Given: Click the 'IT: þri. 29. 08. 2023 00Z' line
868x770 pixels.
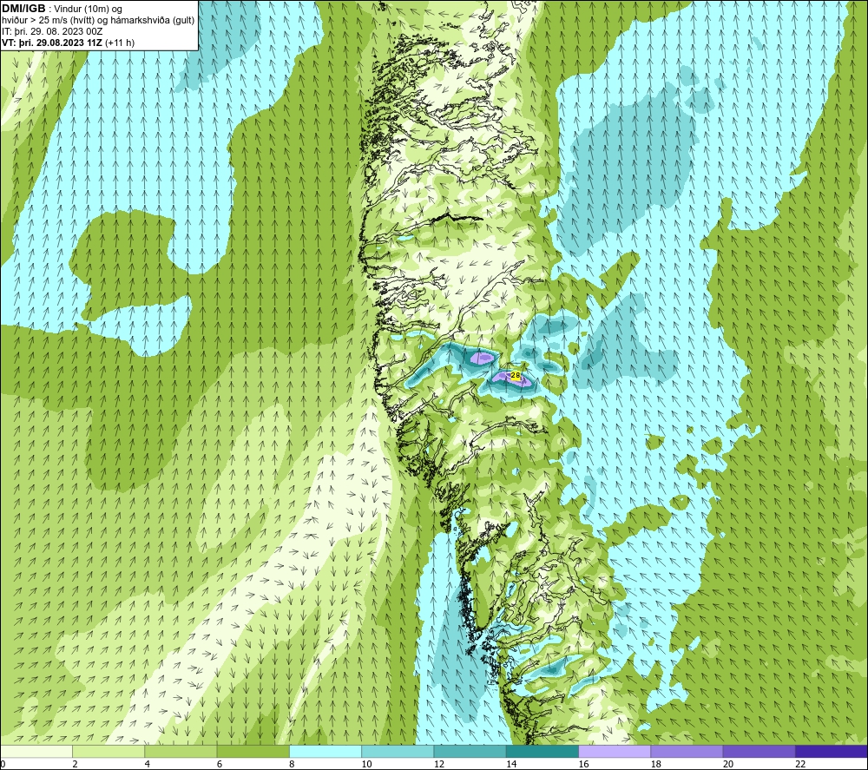Looking at the screenshot, I should (52, 31).
